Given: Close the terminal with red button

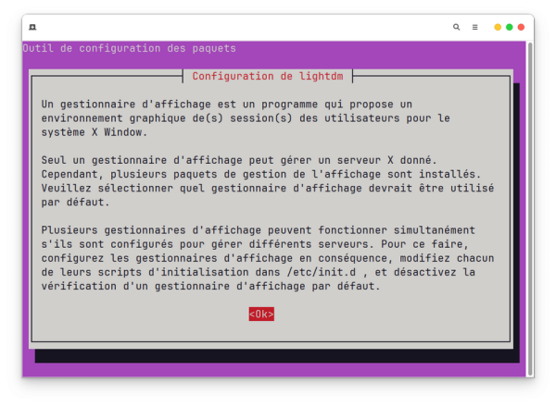Looking at the screenshot, I should 522,28.
